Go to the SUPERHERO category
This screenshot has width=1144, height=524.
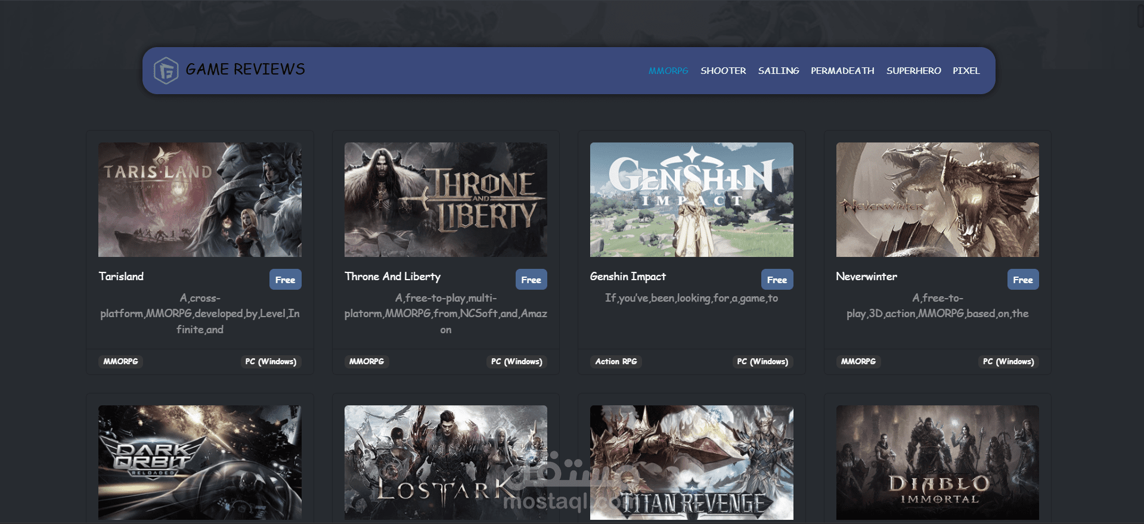(914, 70)
